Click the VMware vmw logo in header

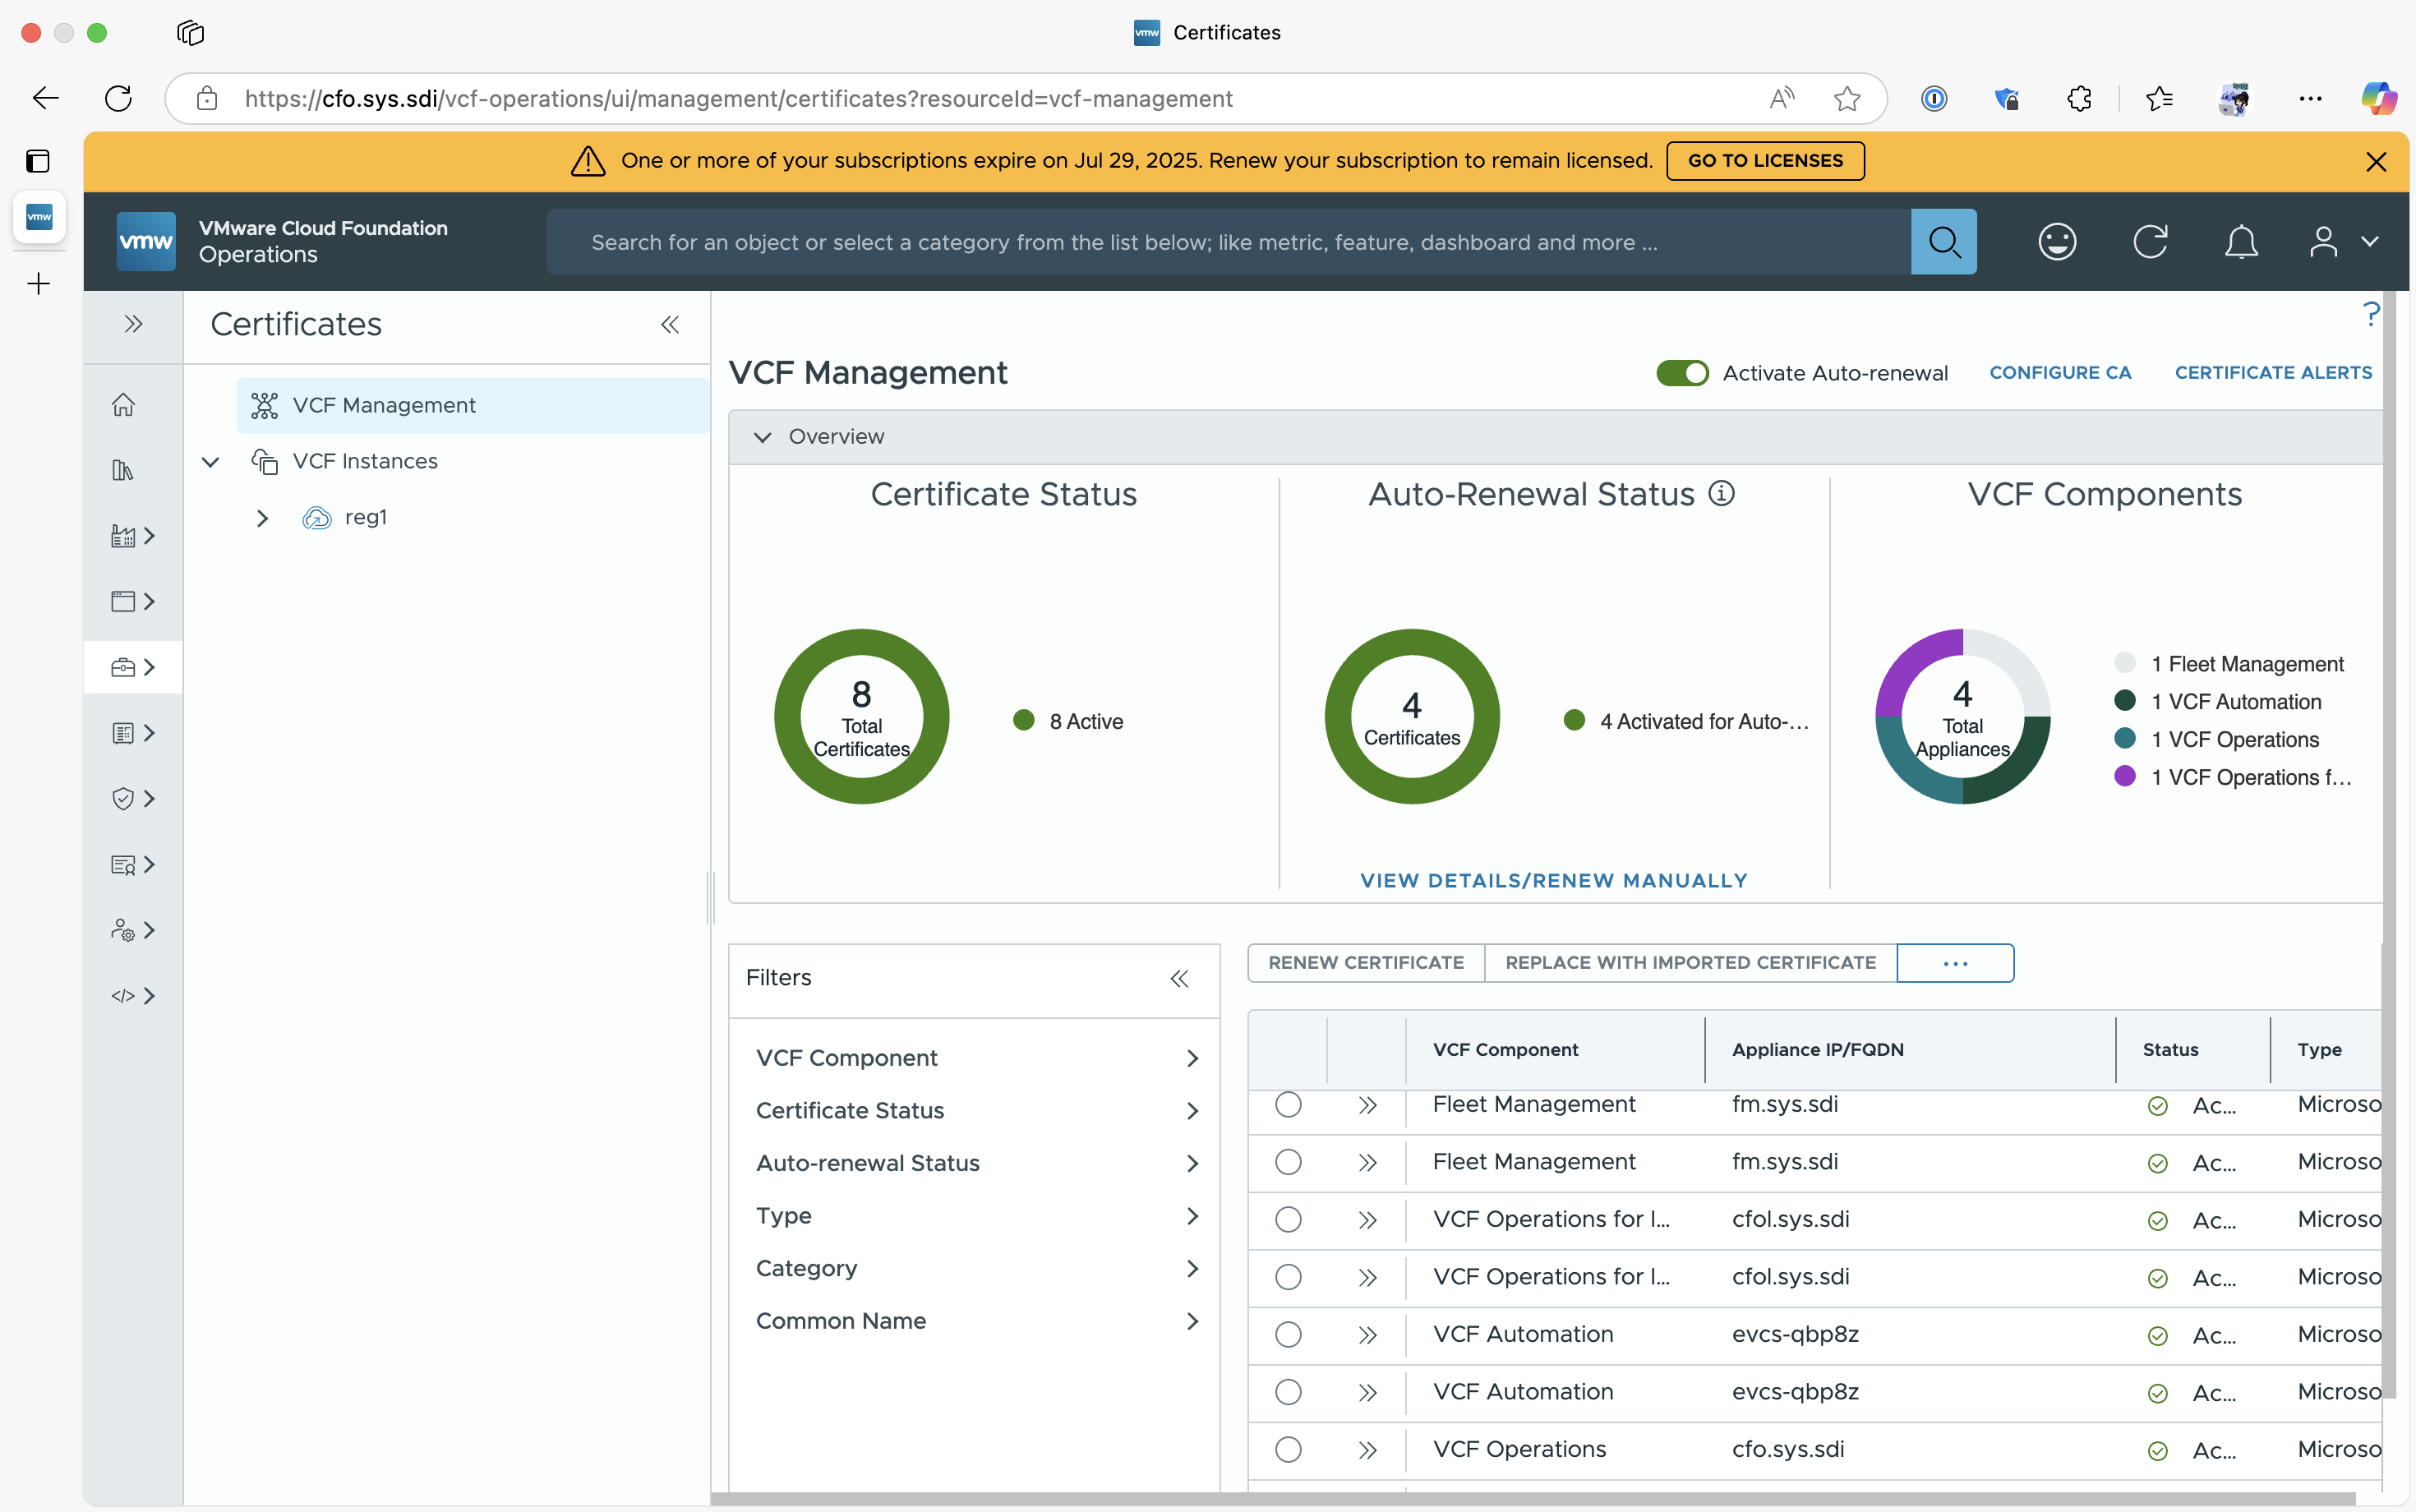146,241
